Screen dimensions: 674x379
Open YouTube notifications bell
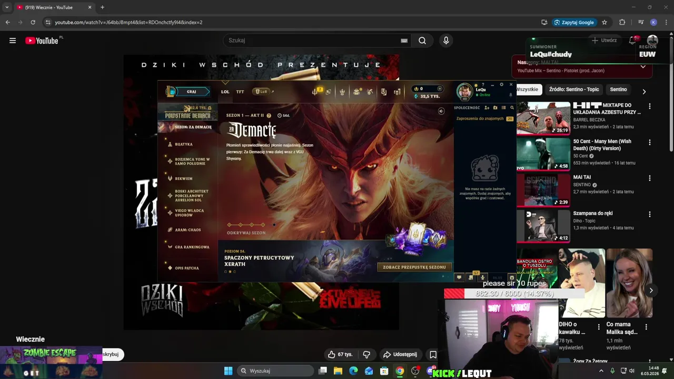pyautogui.click(x=633, y=41)
